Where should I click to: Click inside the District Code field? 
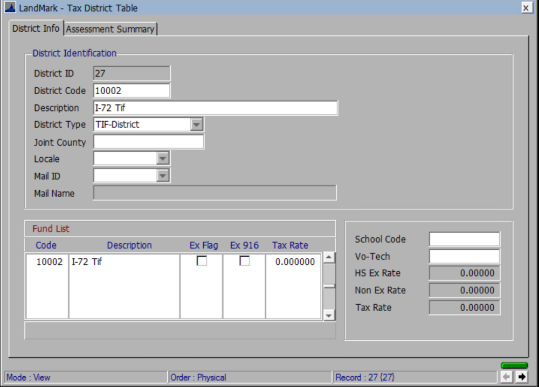[x=131, y=90]
